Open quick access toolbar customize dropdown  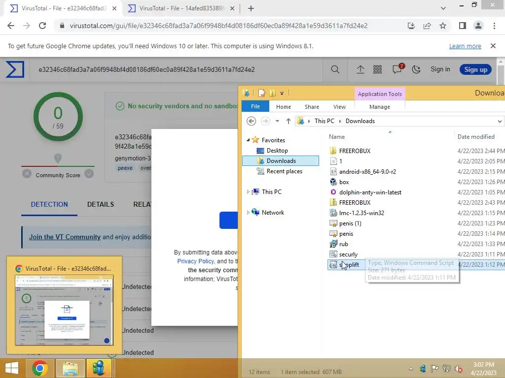pos(282,93)
